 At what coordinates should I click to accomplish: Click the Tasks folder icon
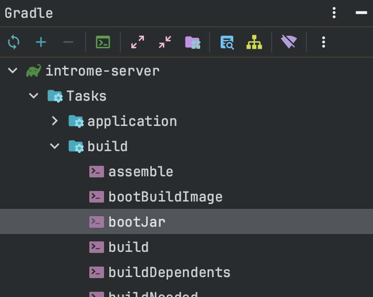coord(55,96)
